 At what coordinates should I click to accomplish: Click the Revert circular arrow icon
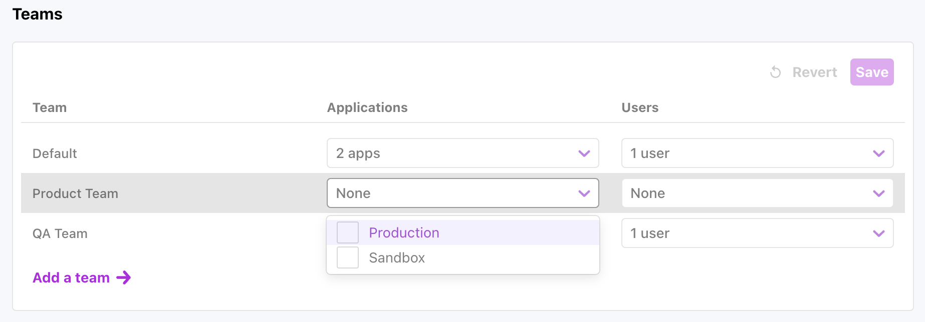[775, 72]
